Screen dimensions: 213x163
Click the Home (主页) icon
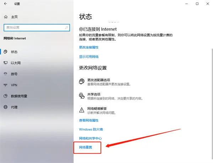(x=5, y=17)
